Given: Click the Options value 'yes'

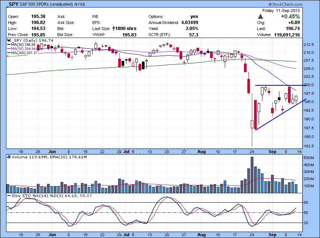Looking at the screenshot, I should point(194,17).
